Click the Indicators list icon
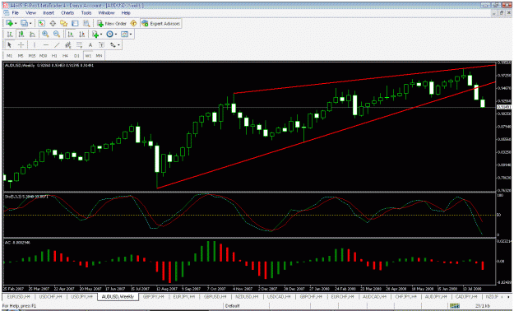The width and height of the screenshot is (514, 311). point(95,34)
